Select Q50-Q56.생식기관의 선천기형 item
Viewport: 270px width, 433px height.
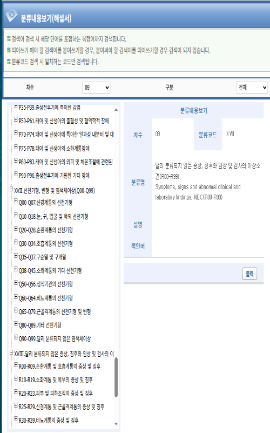(x=45, y=284)
